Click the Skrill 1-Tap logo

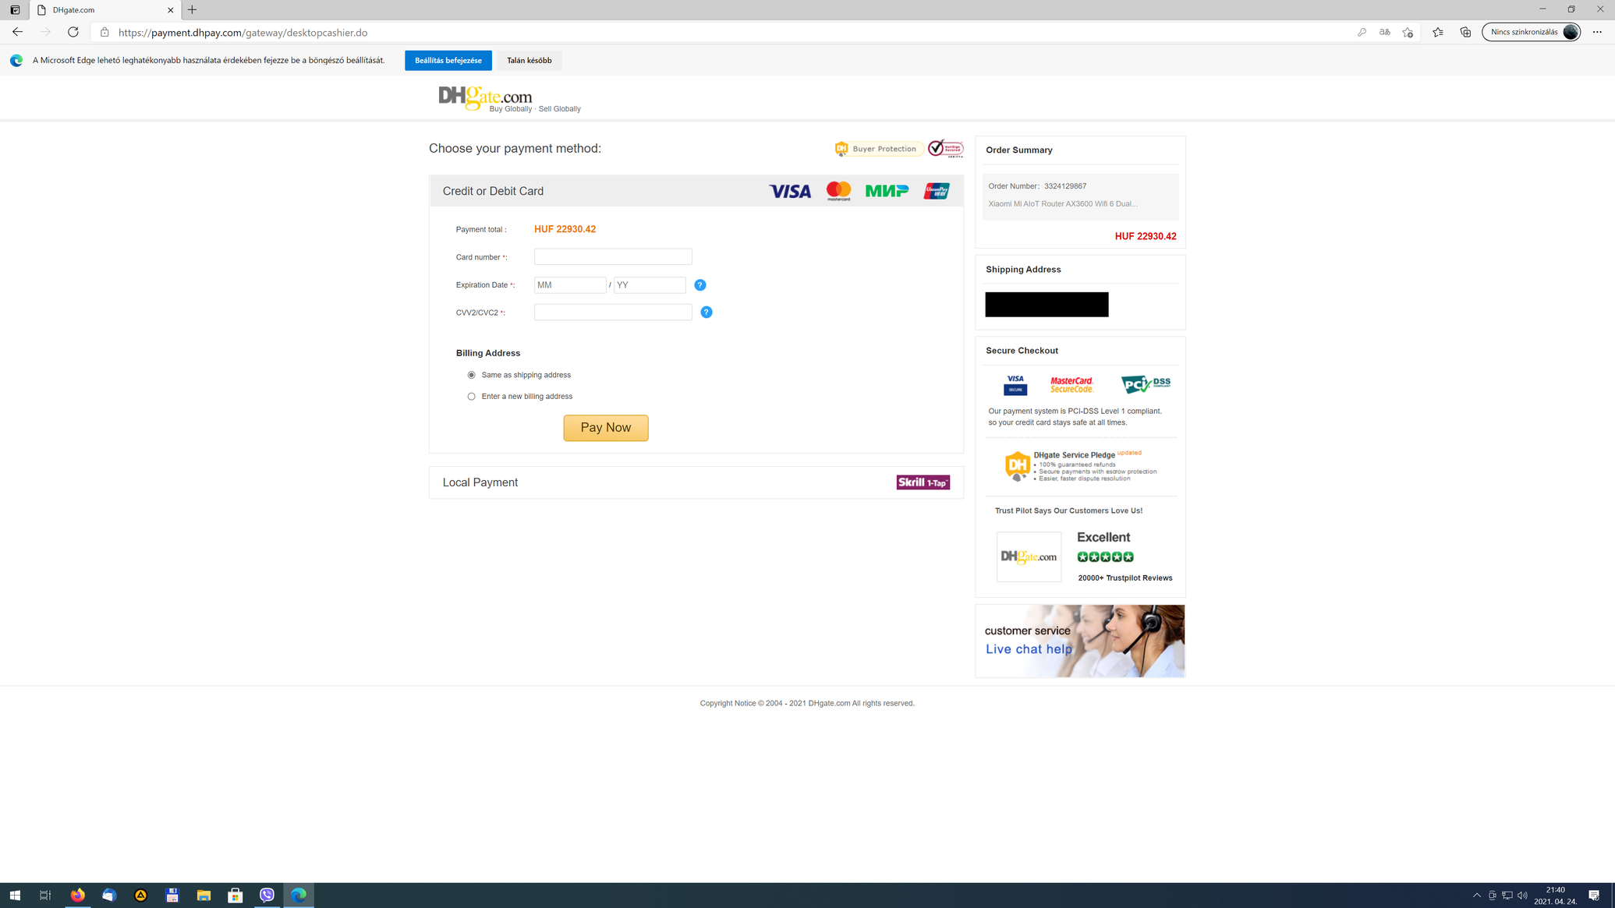[x=923, y=482]
